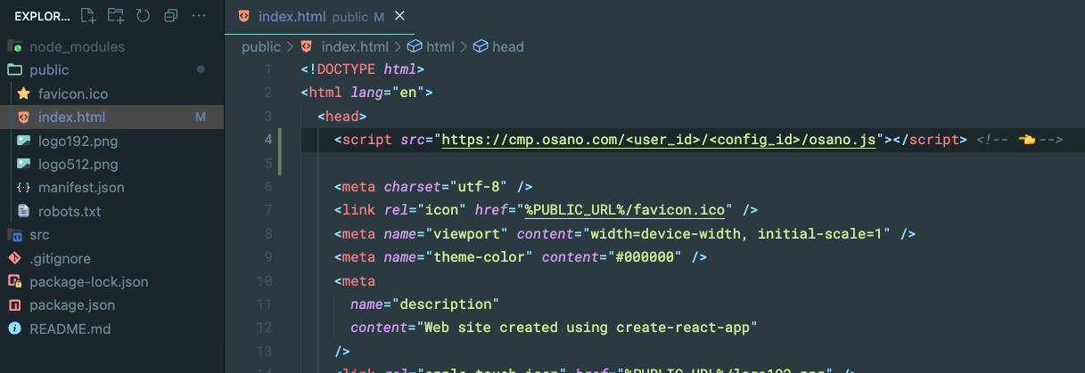Collapse the public folder
The height and width of the screenshot is (373, 1085).
tap(49, 70)
